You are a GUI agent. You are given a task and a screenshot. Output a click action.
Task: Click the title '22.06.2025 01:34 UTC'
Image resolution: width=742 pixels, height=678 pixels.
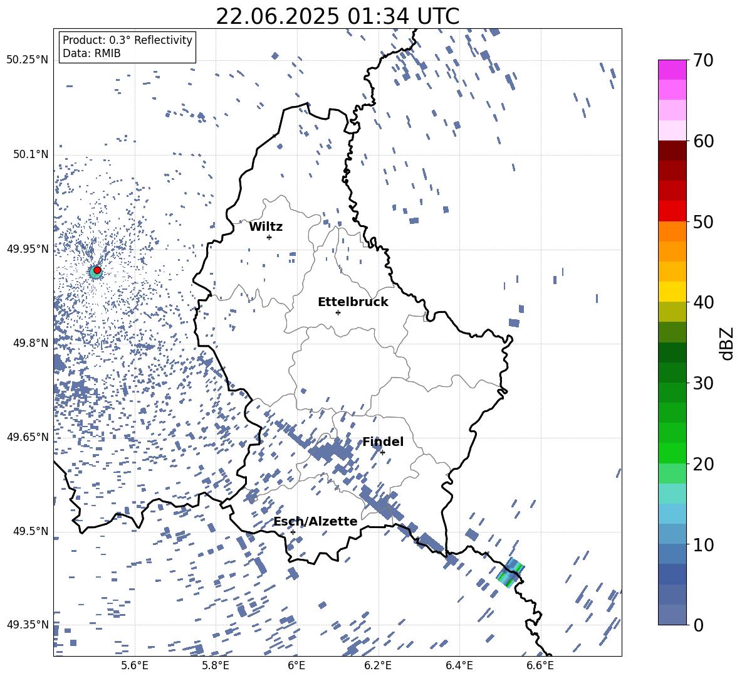[x=337, y=16]
